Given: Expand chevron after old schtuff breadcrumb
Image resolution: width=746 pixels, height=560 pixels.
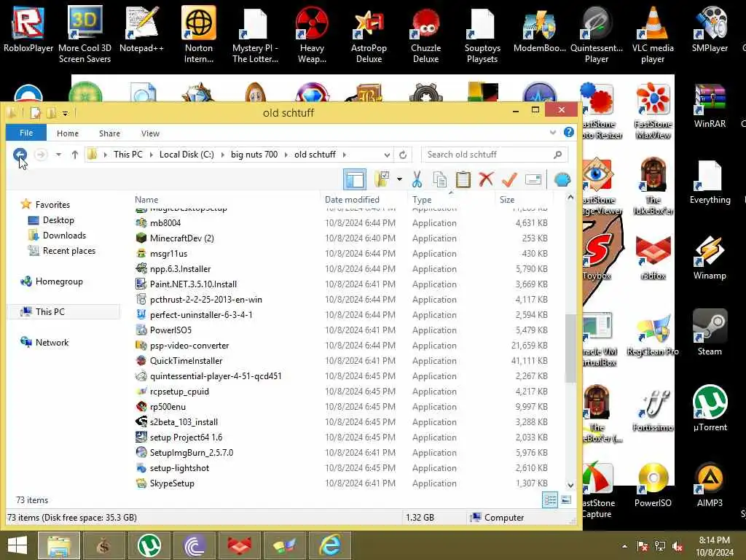Looking at the screenshot, I should [344, 155].
